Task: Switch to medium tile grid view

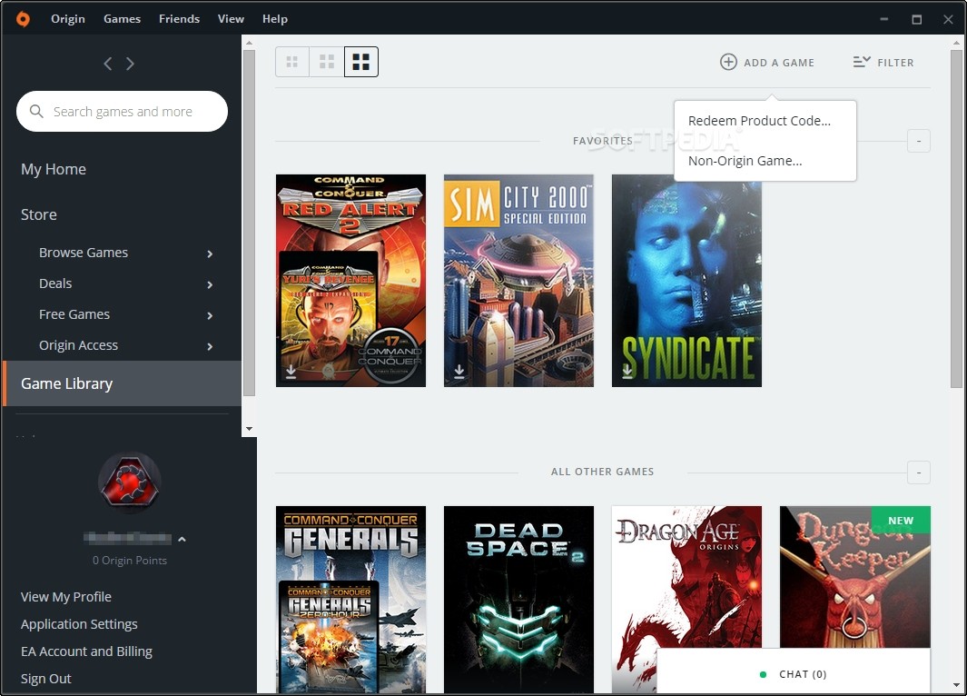Action: [x=327, y=62]
